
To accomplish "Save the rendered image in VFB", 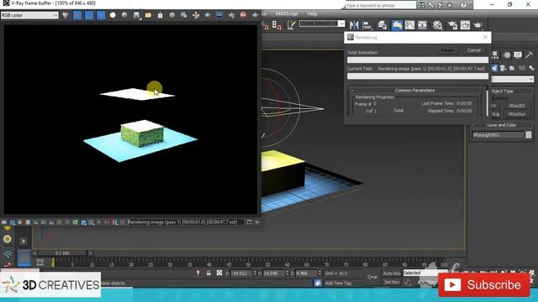I will (136, 15).
